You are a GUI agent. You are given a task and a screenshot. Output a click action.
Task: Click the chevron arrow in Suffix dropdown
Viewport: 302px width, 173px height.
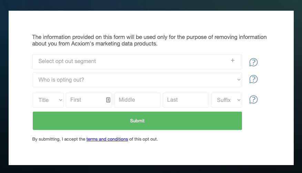pos(239,100)
